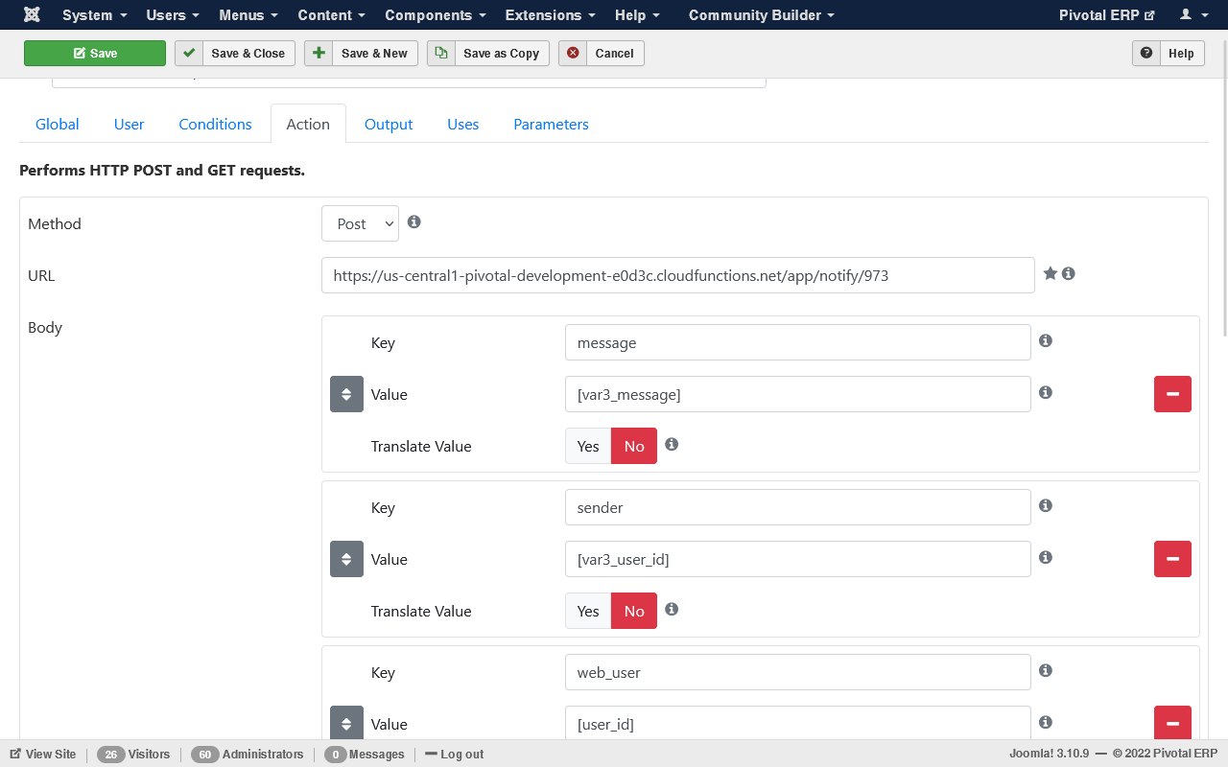Click info icon next to Method dropdown
The height and width of the screenshot is (767, 1228).
click(x=414, y=221)
